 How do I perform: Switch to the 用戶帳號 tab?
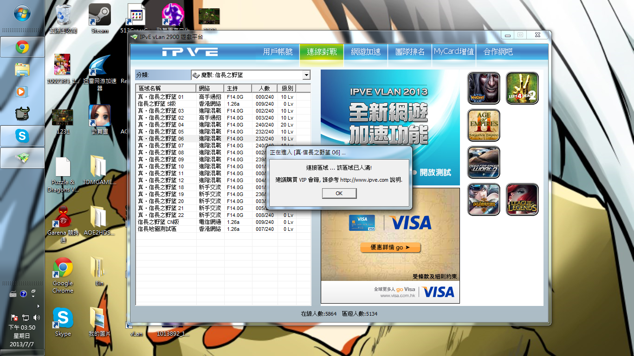[x=278, y=52]
